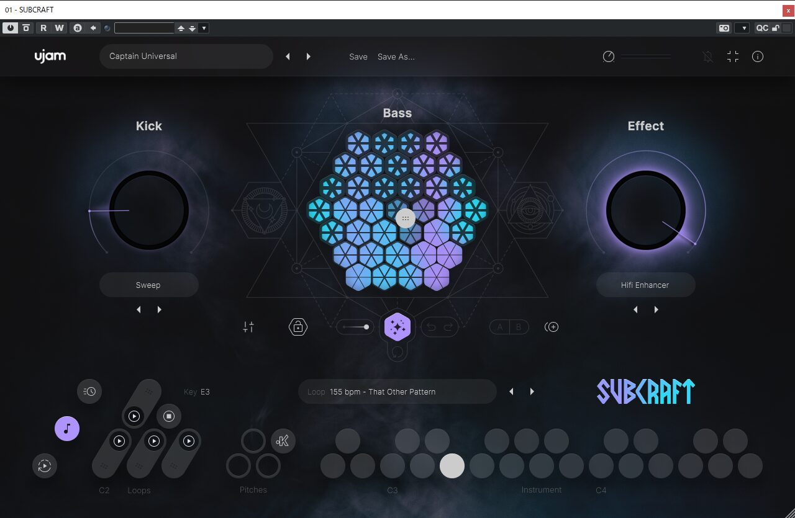Click the circled 'a' host toolbar button
Viewport: 795px width, 518px height.
pos(77,28)
